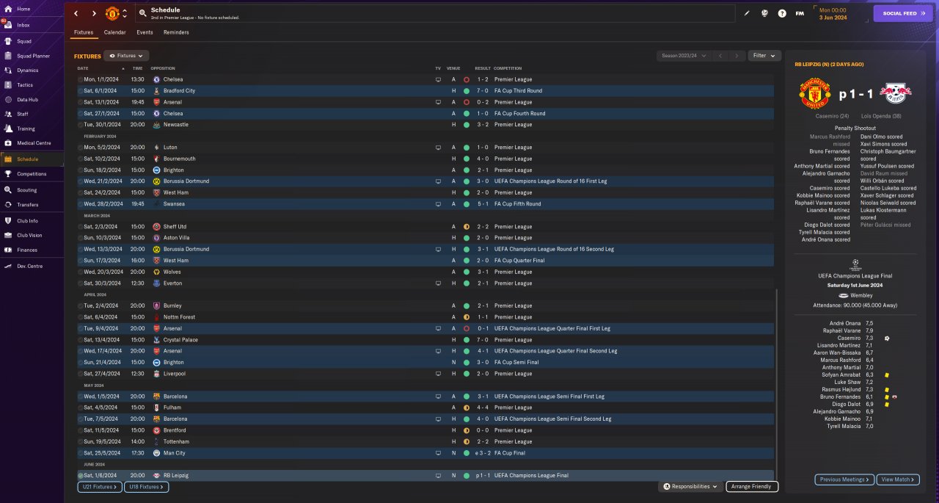
Task: Open the Season 2023/24 dropdown
Action: pyautogui.click(x=684, y=56)
